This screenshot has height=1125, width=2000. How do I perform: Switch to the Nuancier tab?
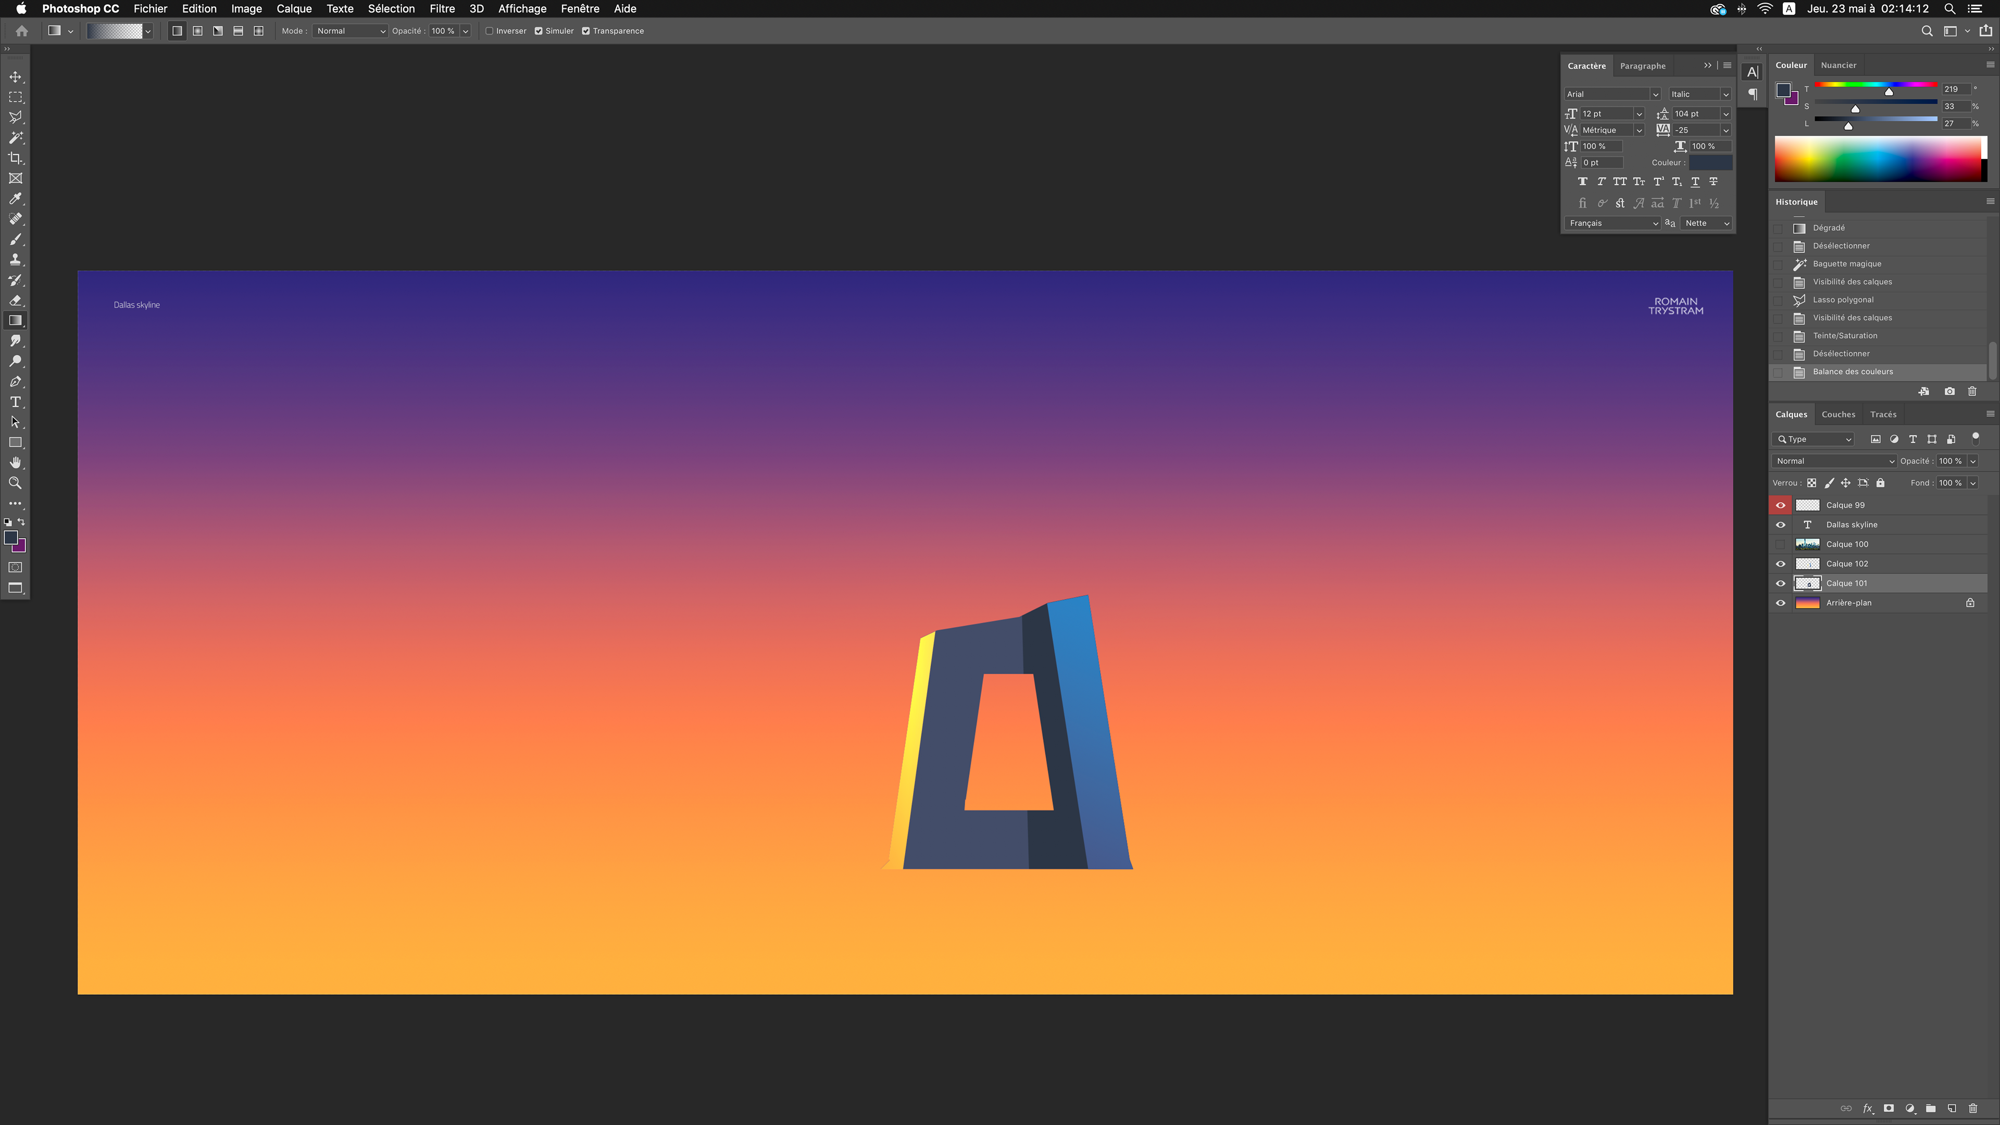tap(1838, 65)
